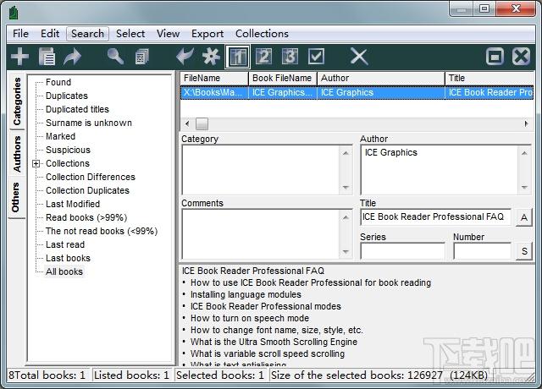Open the Collections menu
The width and height of the screenshot is (542, 389).
click(x=262, y=34)
